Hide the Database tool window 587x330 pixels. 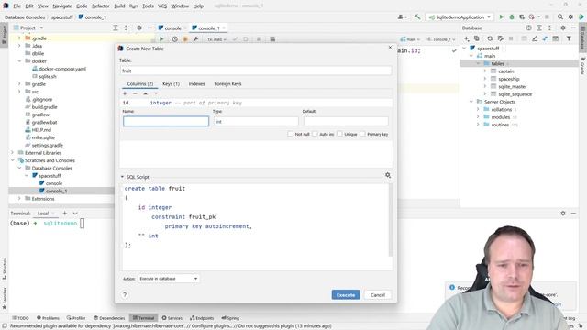[573, 27]
